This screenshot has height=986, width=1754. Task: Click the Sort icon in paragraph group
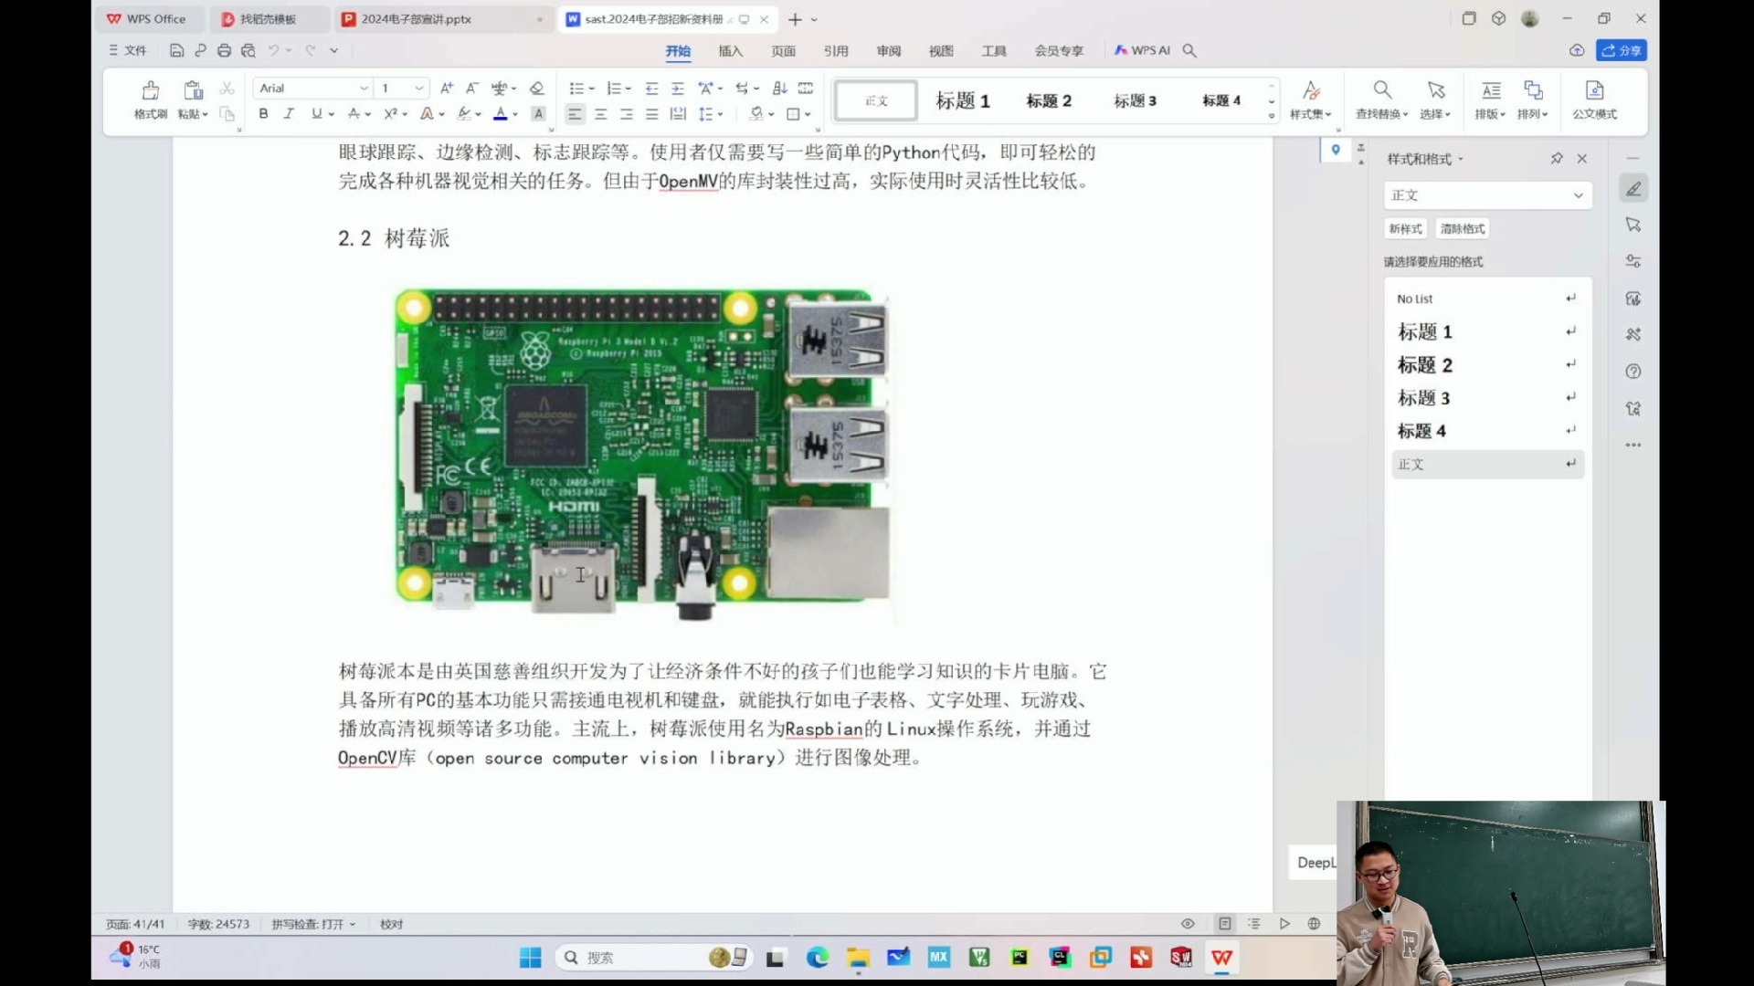(779, 89)
